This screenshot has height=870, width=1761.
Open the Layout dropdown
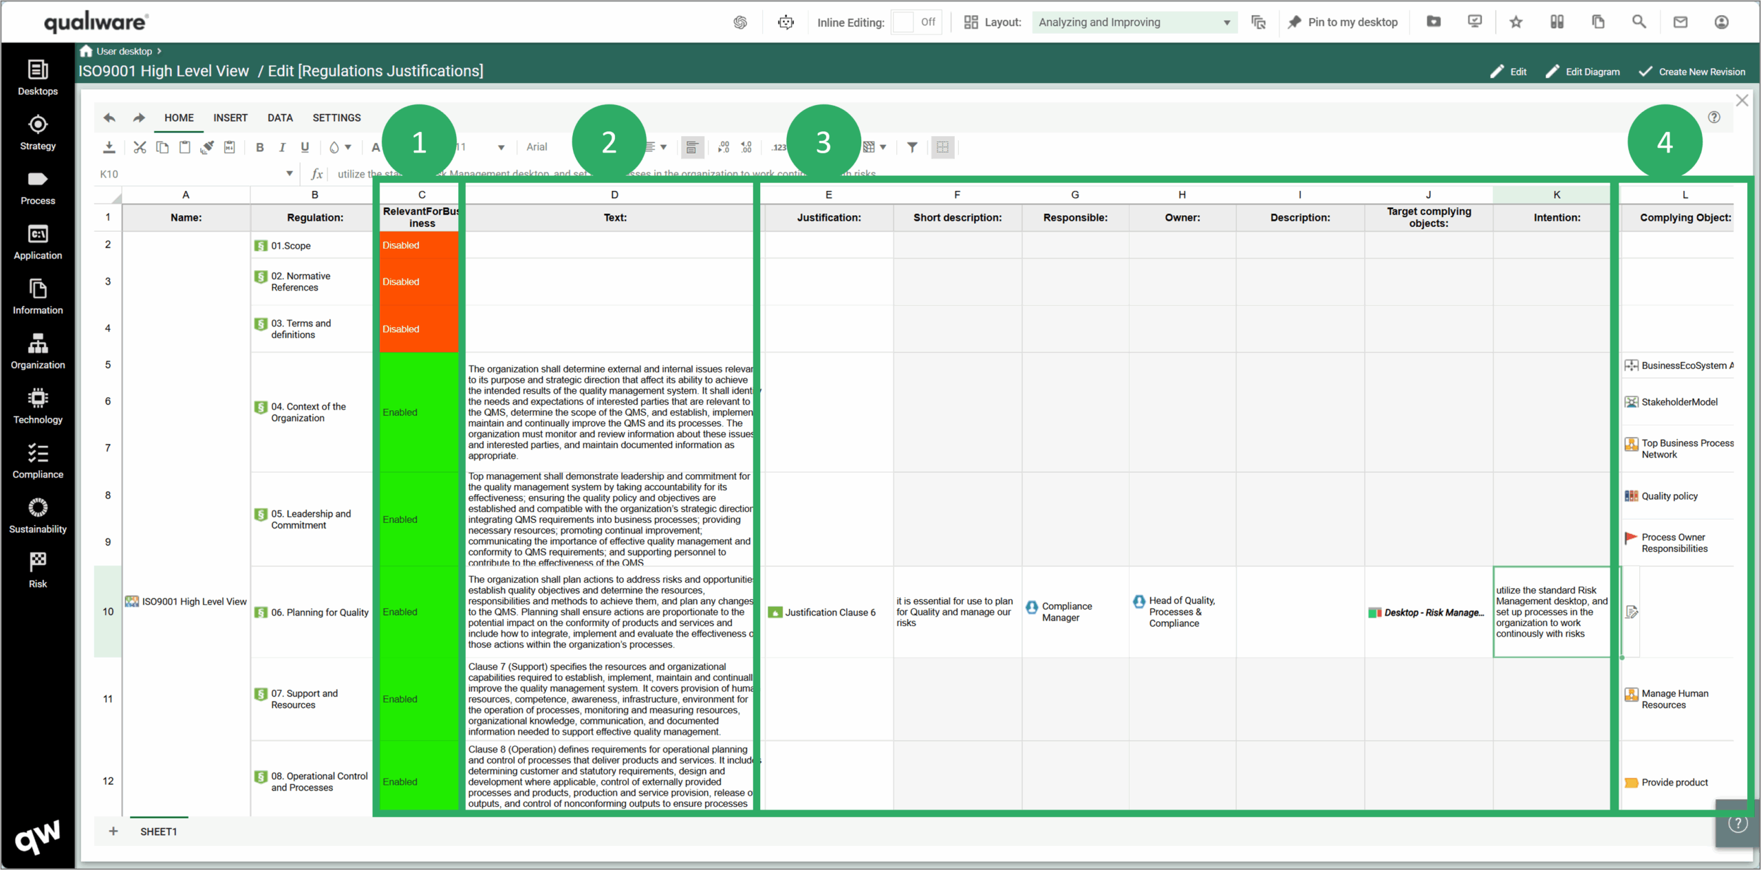[1134, 22]
